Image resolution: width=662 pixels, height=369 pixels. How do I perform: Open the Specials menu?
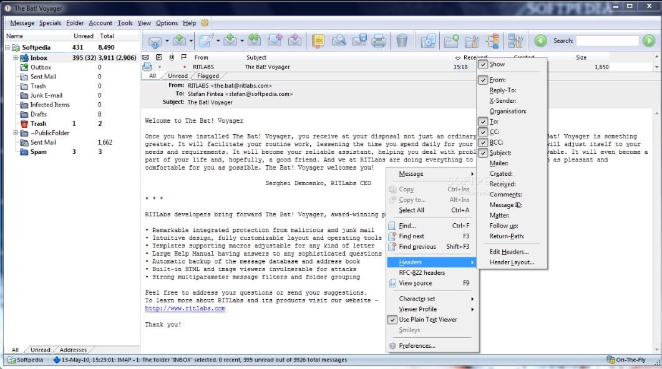[51, 23]
